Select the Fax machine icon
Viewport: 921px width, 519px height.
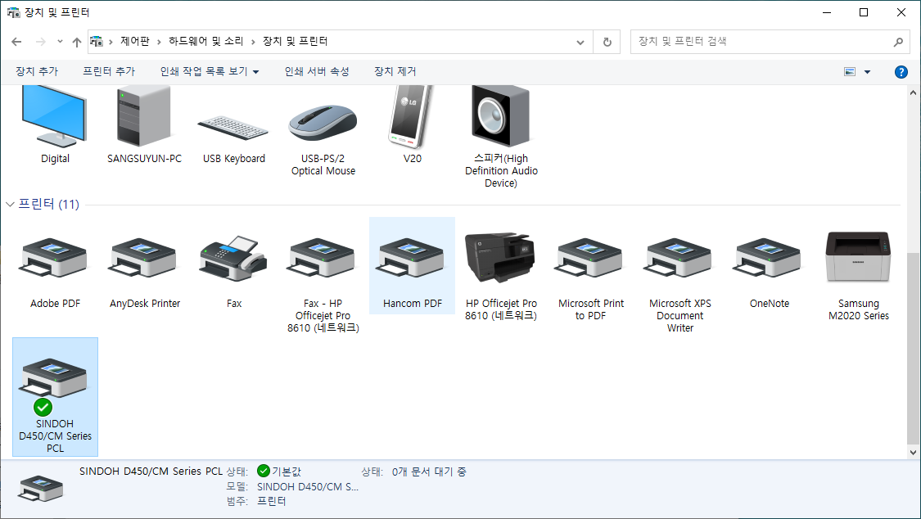(x=233, y=259)
